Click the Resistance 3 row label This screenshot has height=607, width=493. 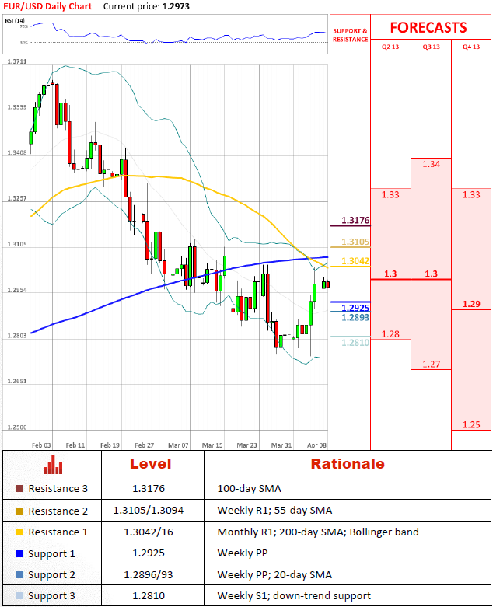[x=58, y=489]
